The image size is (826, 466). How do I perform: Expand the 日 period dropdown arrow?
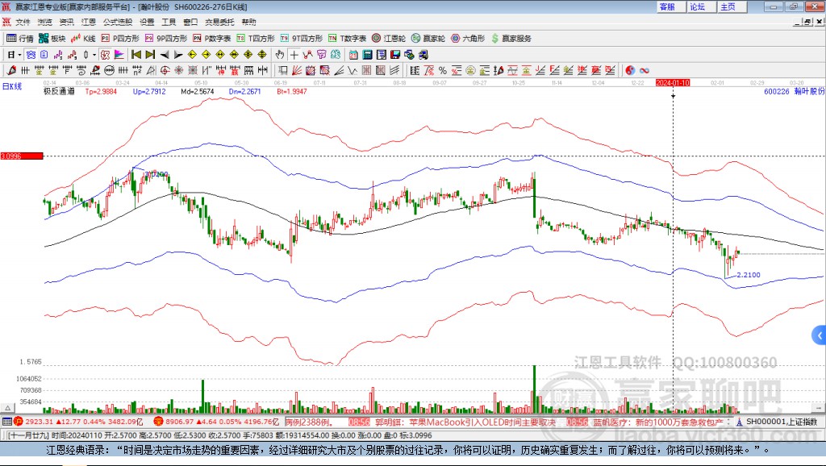[19, 55]
